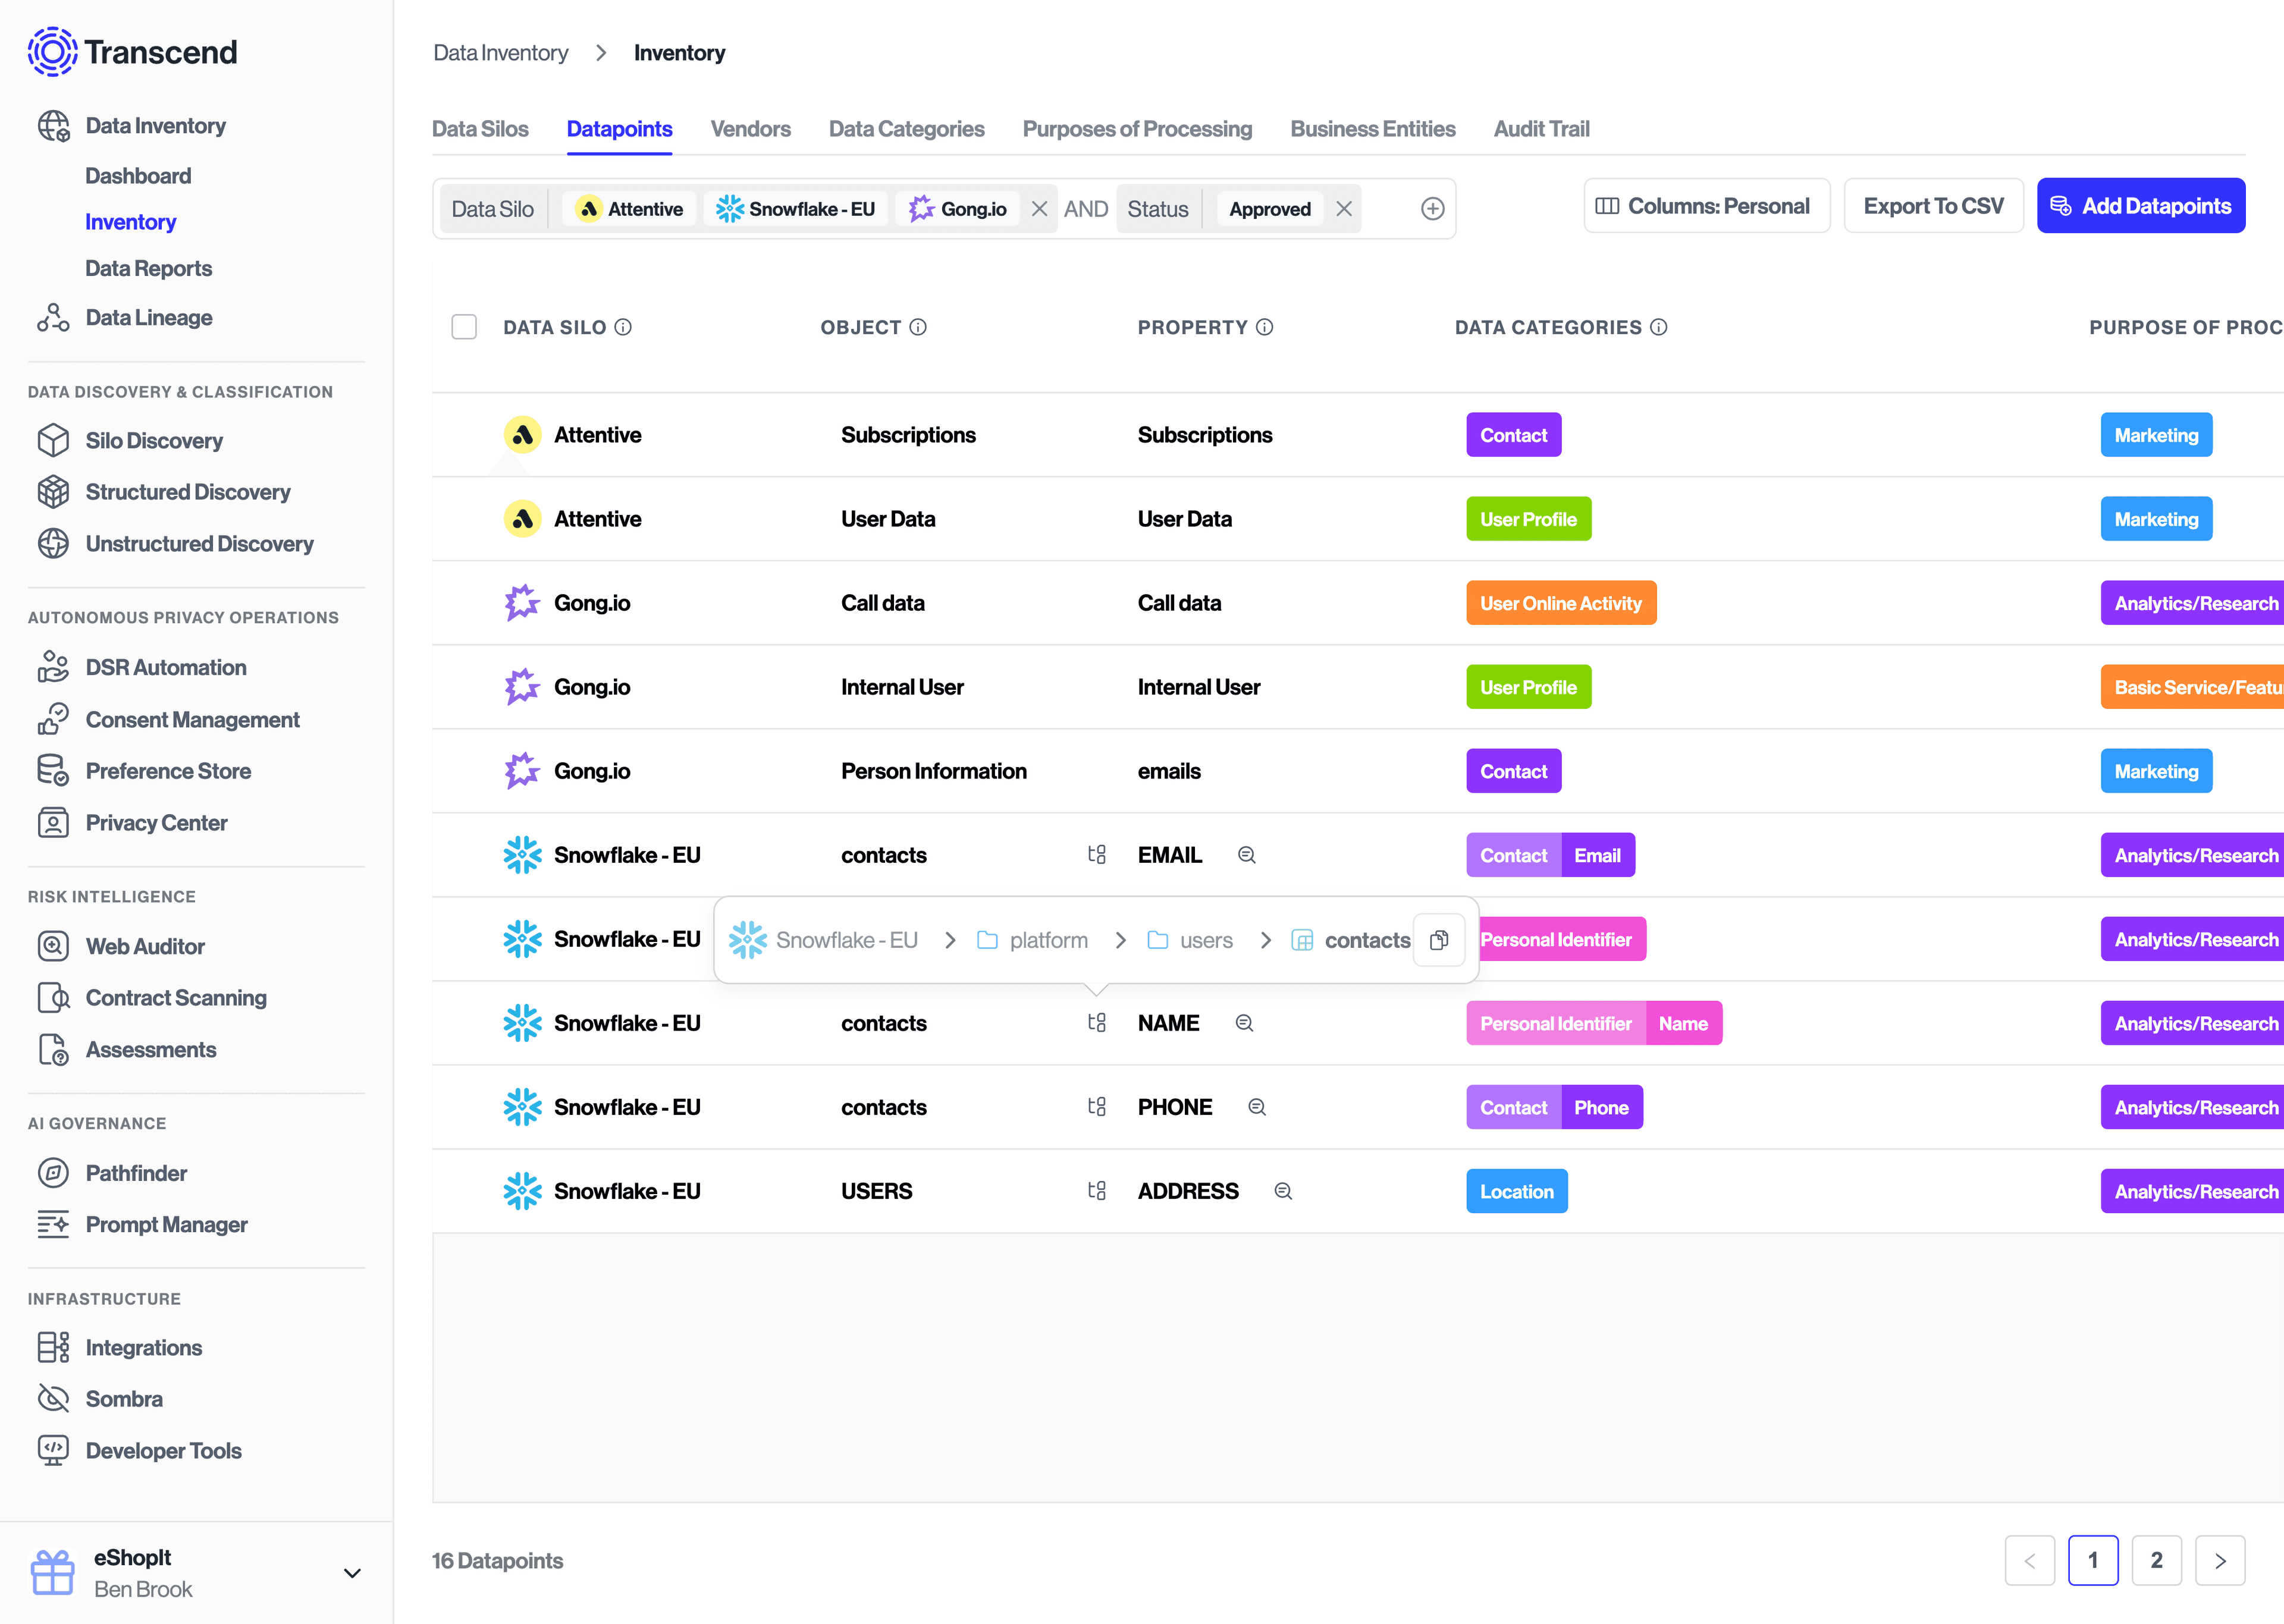Expand the eShopIt account switcher chevron
This screenshot has height=1624, width=2284.
pos(352,1573)
